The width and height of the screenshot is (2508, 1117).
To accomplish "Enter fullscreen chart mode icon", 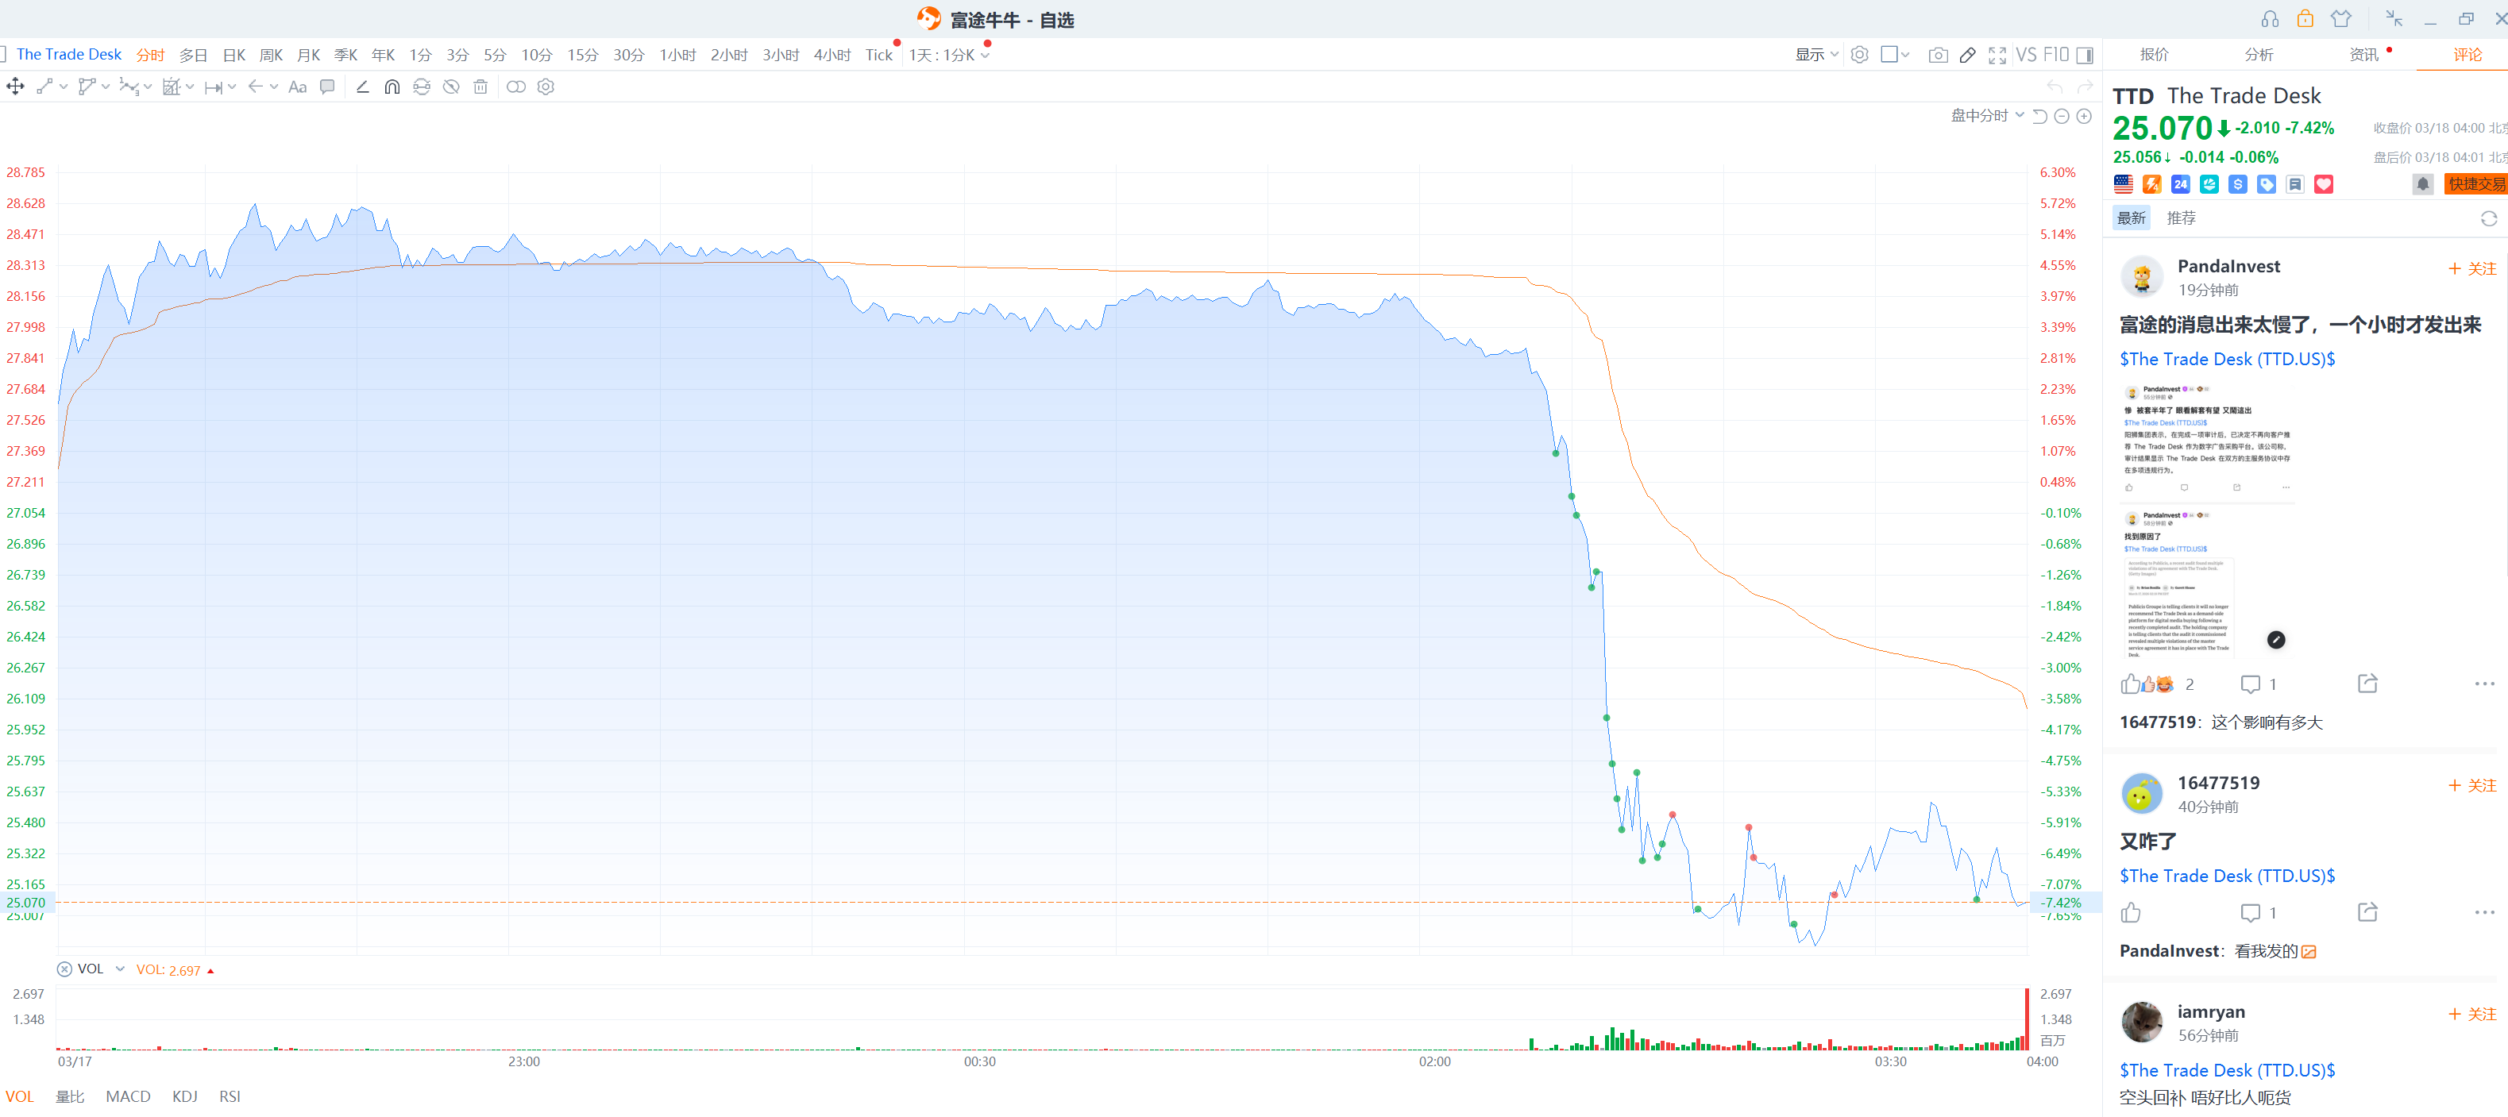I will (x=1997, y=56).
